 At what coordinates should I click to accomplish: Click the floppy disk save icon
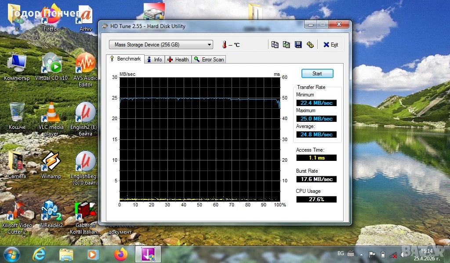(298, 45)
